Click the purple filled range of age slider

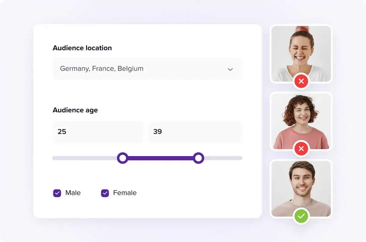tap(160, 158)
